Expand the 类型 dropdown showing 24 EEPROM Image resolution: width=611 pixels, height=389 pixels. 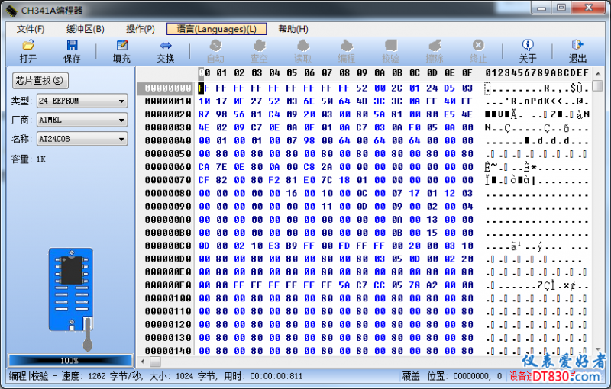pyautogui.click(x=82, y=101)
